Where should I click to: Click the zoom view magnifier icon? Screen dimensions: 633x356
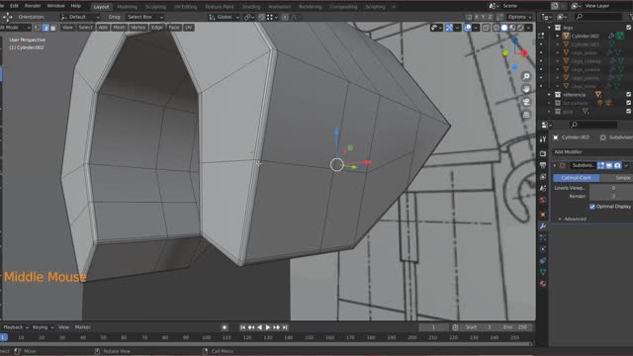tap(526, 76)
